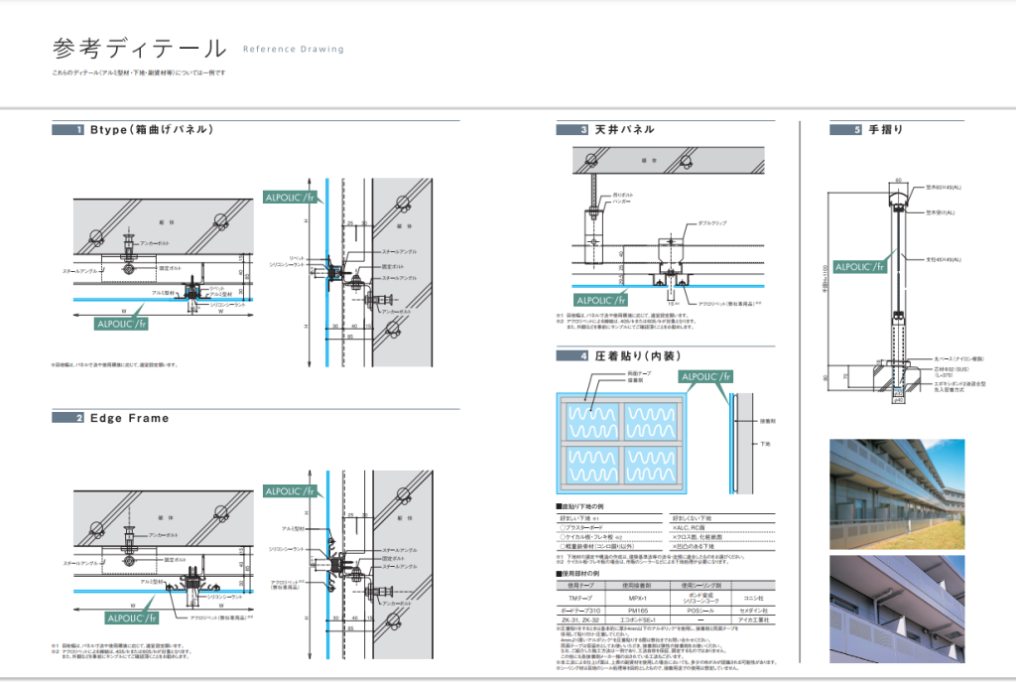The image size is (1016, 688).
Task: Click the 'TMテープ' table cell
Action: 579,599
